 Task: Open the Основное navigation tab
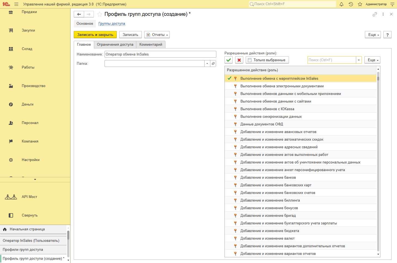[85, 24]
